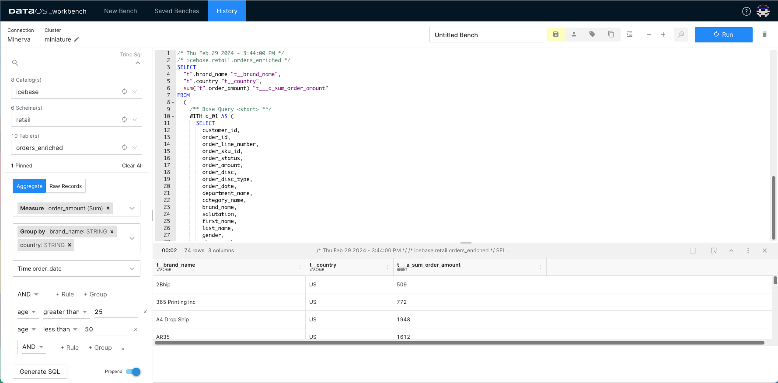778x383 pixels.
Task: Click the find search icon in toolbar
Action: coord(681,35)
